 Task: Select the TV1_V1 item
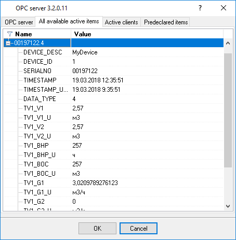(33, 108)
